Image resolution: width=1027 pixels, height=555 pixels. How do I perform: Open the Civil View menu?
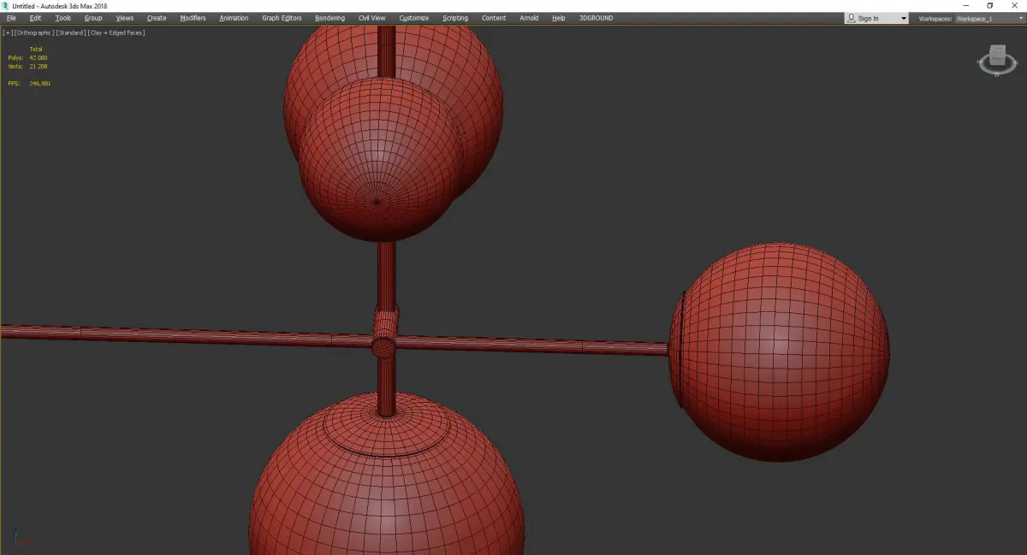coord(371,18)
